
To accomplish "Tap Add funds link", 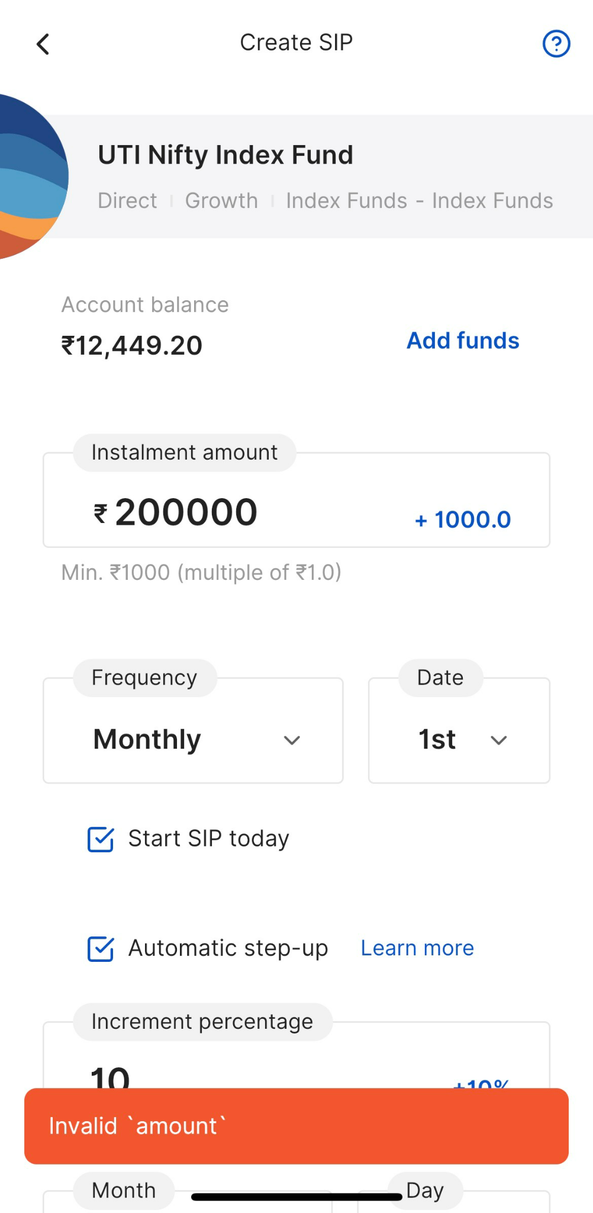I will 463,341.
